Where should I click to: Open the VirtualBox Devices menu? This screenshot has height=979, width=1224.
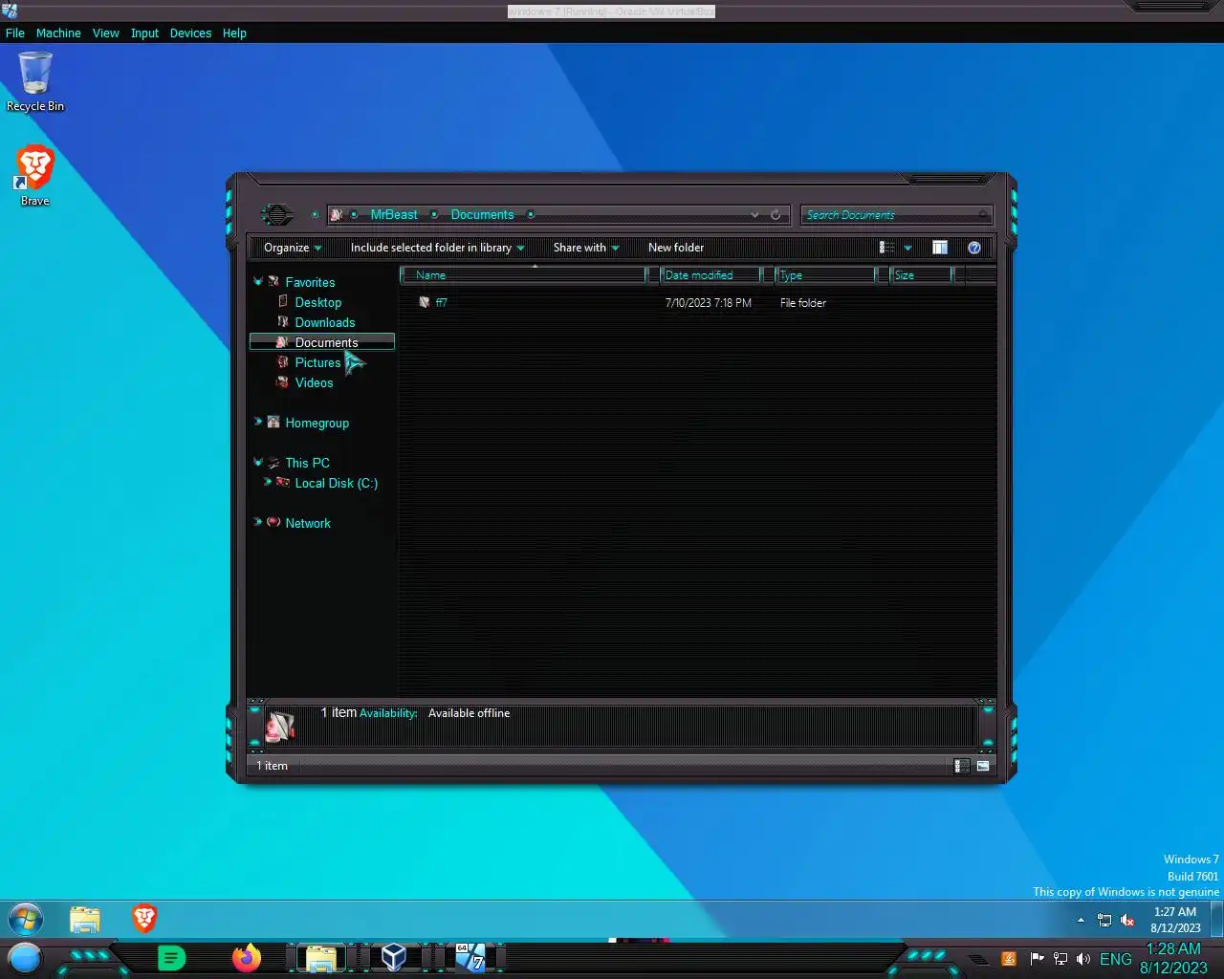pos(190,33)
